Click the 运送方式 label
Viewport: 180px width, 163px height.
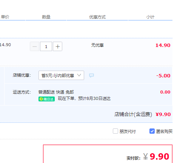(22, 92)
